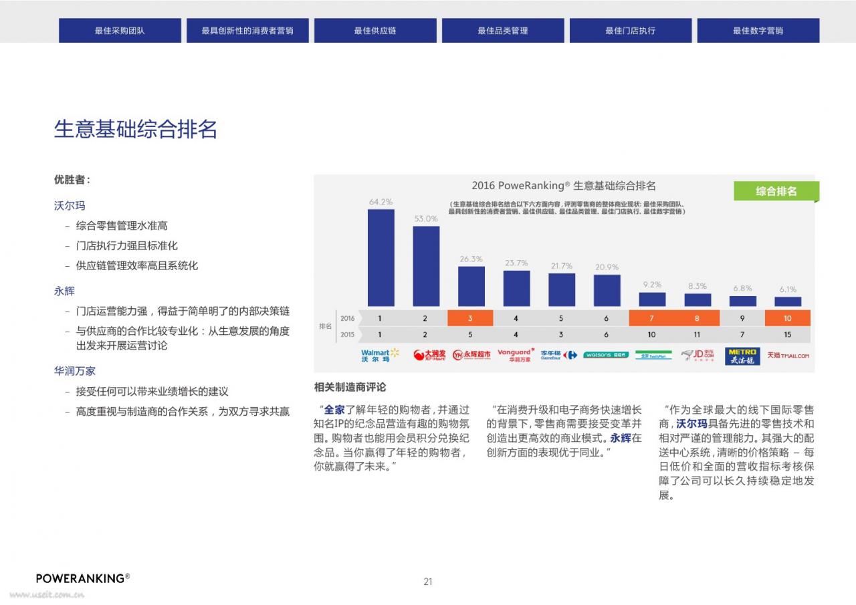Click the bullet 门店执行力强且标准化
856x605 pixels.
tap(127, 245)
